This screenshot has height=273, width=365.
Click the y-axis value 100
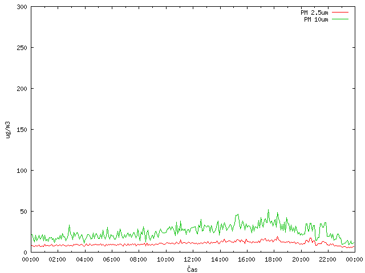[x=22, y=171]
